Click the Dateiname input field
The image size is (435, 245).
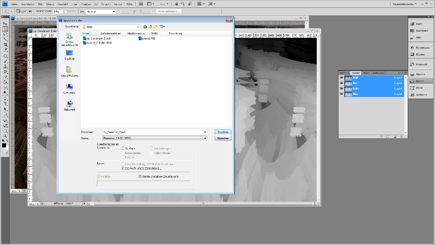(153, 132)
